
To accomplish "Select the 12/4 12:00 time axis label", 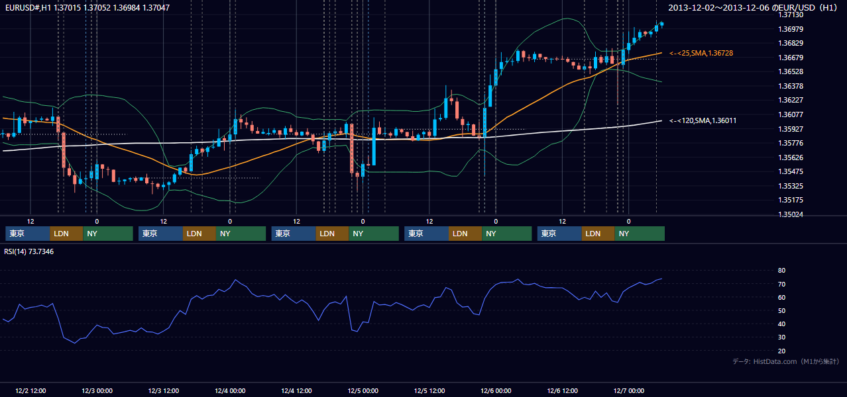I will 297,391.
